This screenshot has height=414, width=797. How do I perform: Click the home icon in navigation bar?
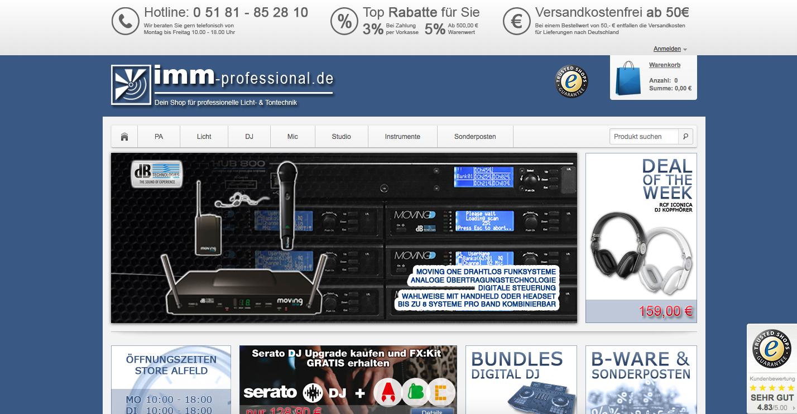coord(124,137)
